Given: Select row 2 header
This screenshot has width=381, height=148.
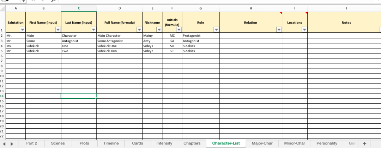Looking at the screenshot, I should click(x=2, y=36).
